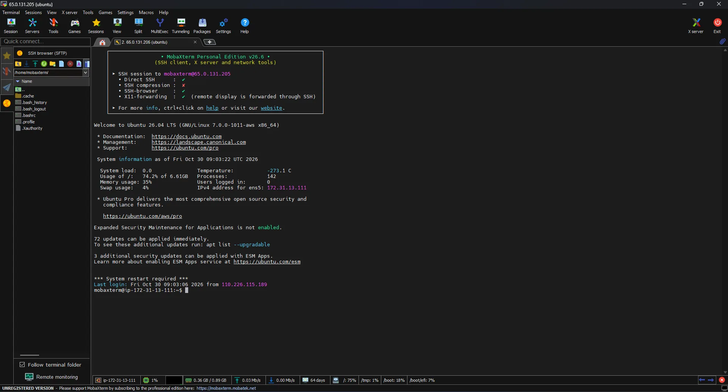The height and width of the screenshot is (392, 728).
Task: Refresh the SFTP folder with green icon
Action: click(x=44, y=64)
